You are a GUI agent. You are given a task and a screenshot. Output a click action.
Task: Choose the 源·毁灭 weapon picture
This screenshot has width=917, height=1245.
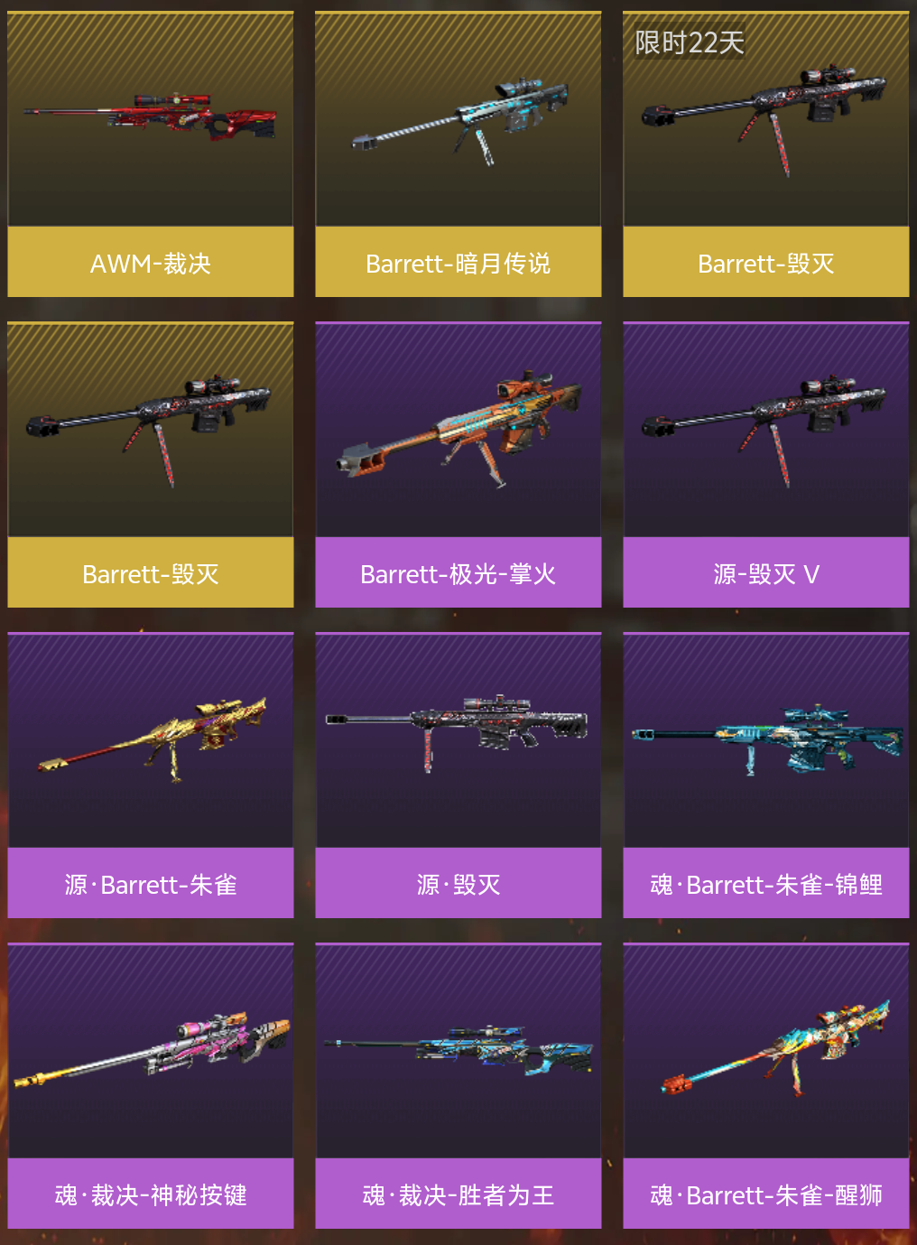pos(457,729)
